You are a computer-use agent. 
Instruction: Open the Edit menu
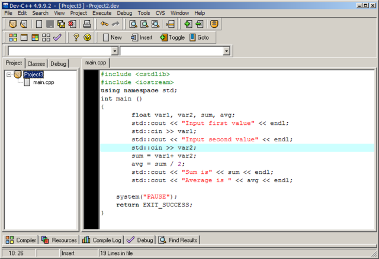[23, 13]
